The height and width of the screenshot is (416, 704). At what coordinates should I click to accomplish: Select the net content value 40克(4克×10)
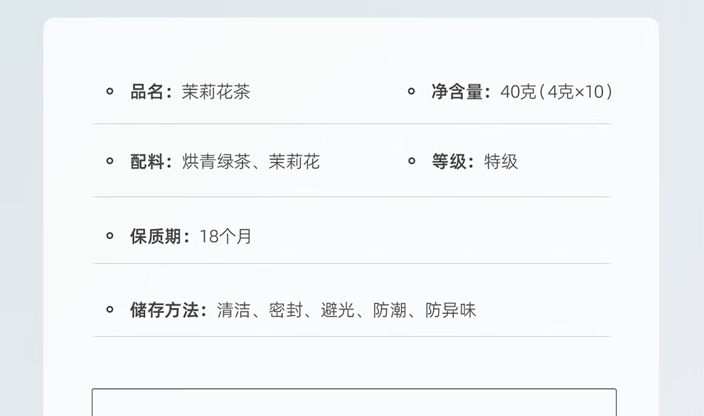click(x=556, y=92)
